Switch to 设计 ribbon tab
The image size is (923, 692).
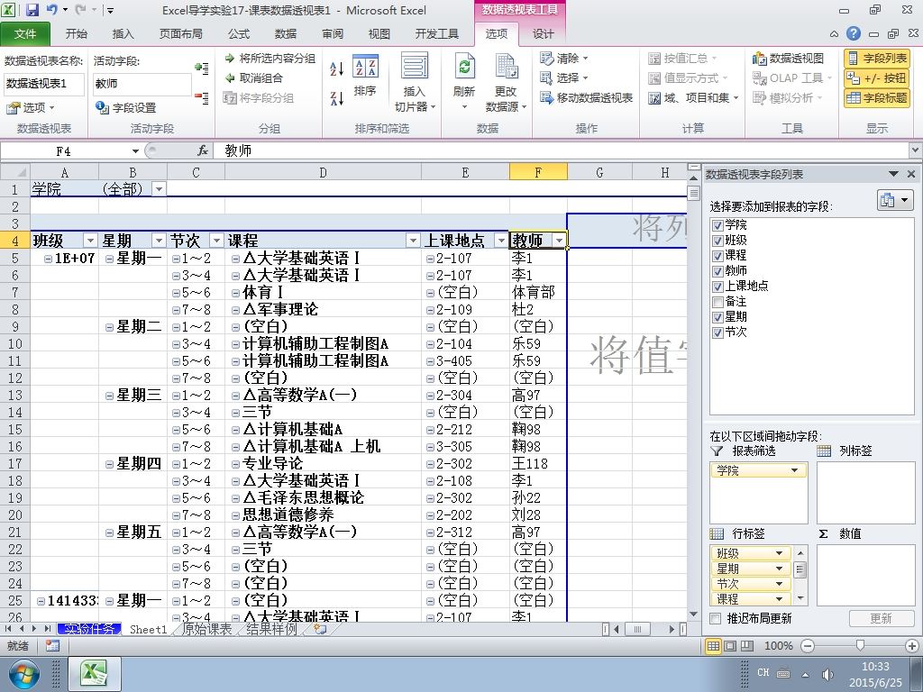coord(543,33)
